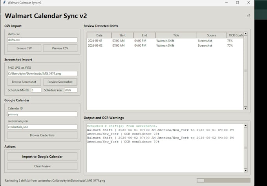Click the Clear Review button
Image resolution: width=267 pixels, height=186 pixels.
(42, 166)
